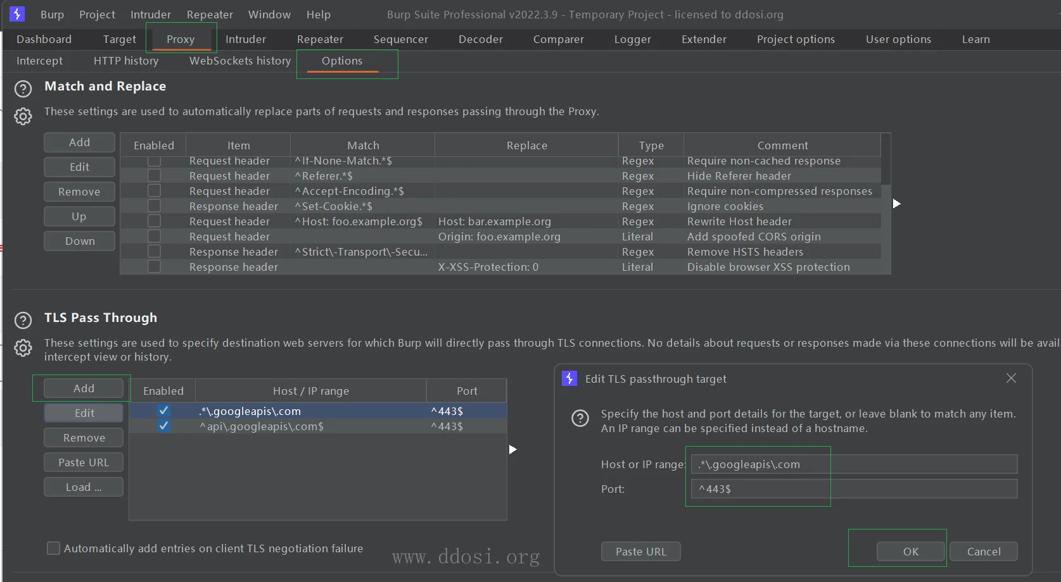The image size is (1061, 582).
Task: Enable the X-XSS-Protection rule checkbox
Action: coord(154,266)
